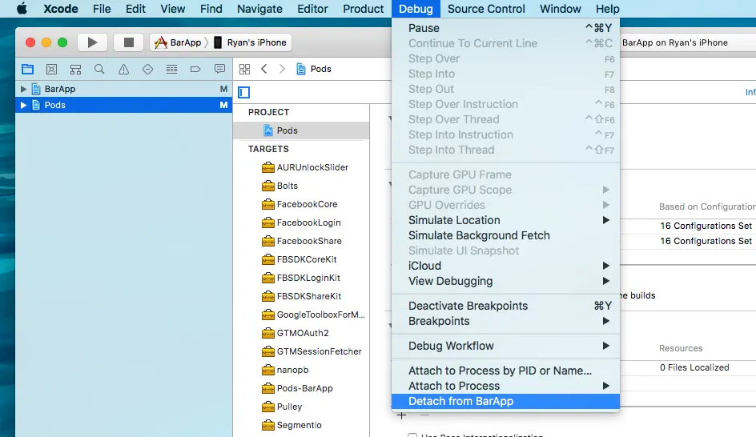This screenshot has height=437, width=756.
Task: Open the Editor menu
Action: 312,9
